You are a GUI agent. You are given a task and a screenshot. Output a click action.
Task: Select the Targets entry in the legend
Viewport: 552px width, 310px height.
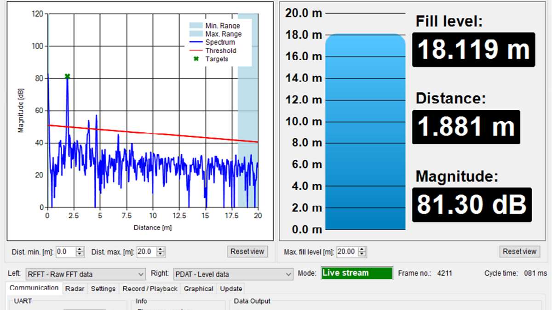point(217,58)
